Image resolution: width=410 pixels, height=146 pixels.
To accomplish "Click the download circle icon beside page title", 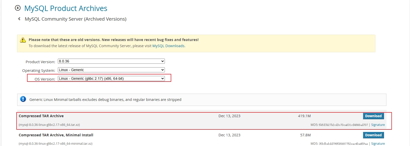I will (18, 8).
